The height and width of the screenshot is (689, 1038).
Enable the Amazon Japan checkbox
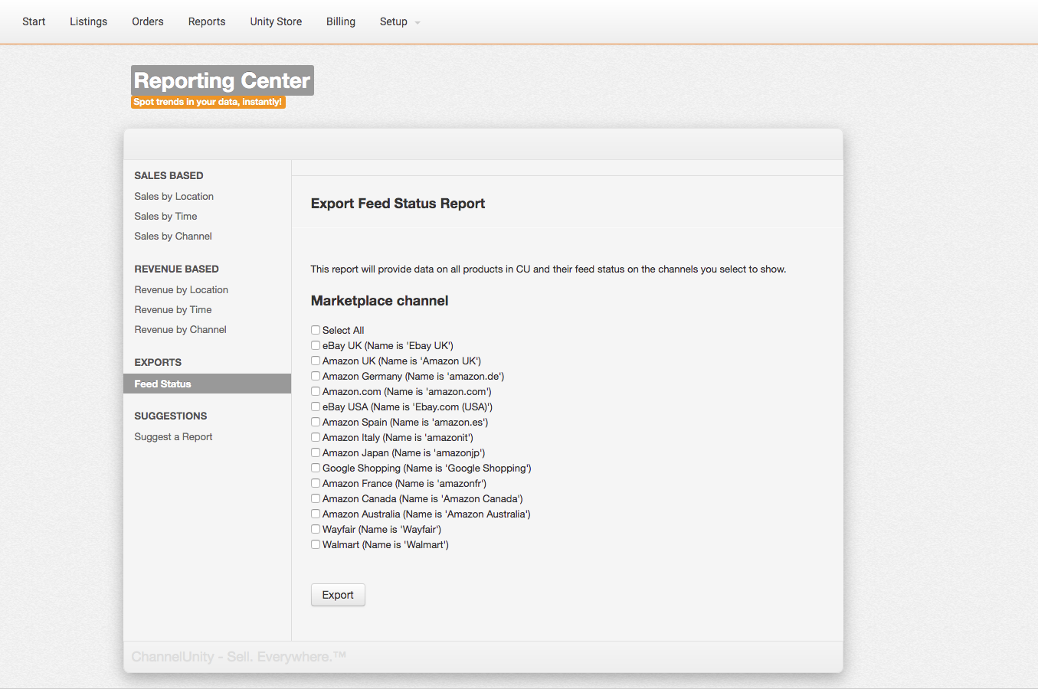coord(316,452)
